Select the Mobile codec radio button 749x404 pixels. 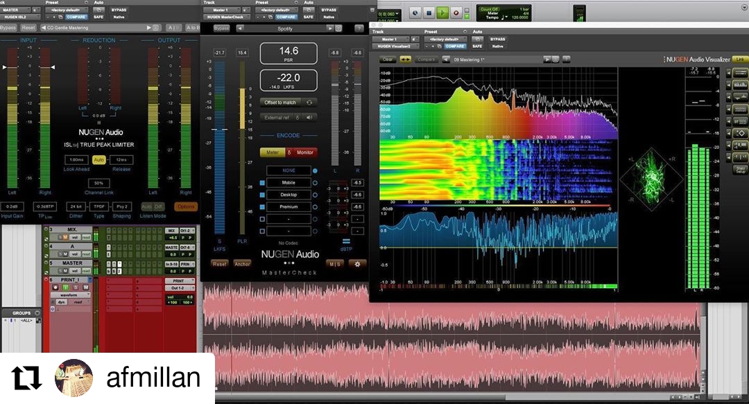[x=315, y=183]
